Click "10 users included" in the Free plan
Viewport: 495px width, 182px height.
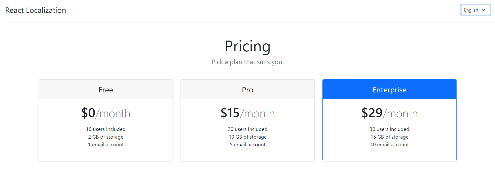(106, 129)
